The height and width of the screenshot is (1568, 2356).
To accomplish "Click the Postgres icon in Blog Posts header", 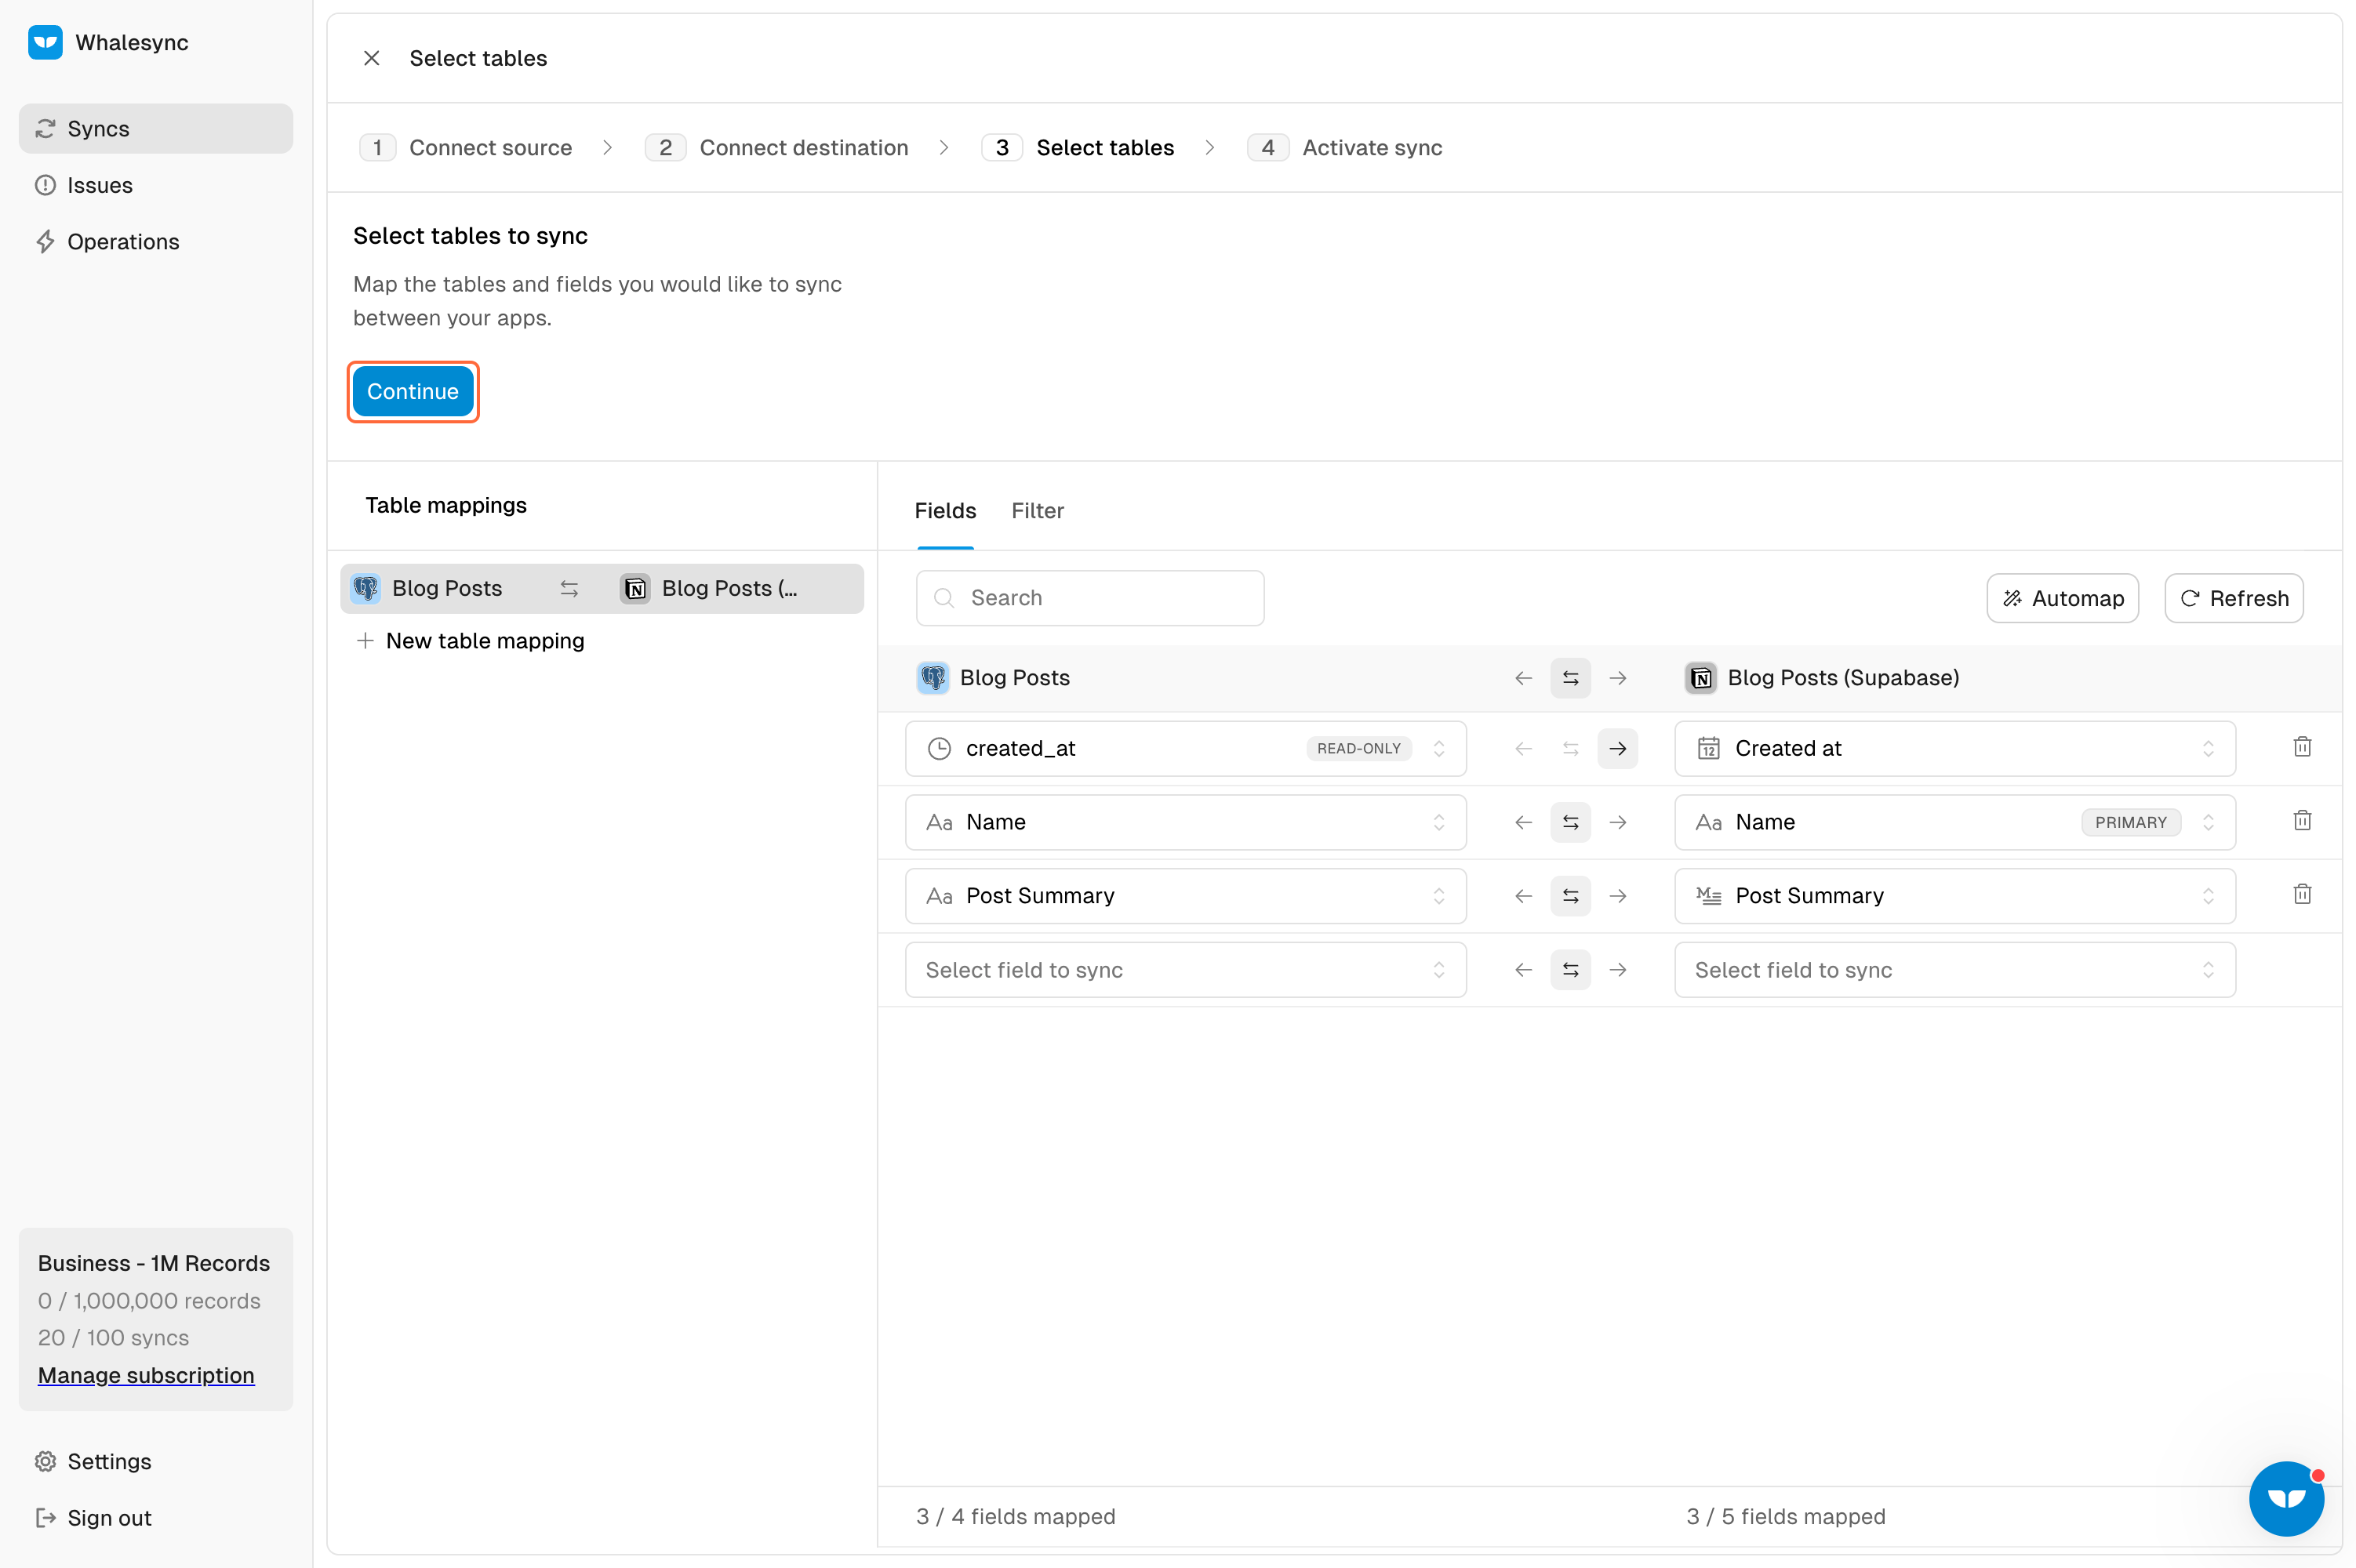I will tap(933, 677).
